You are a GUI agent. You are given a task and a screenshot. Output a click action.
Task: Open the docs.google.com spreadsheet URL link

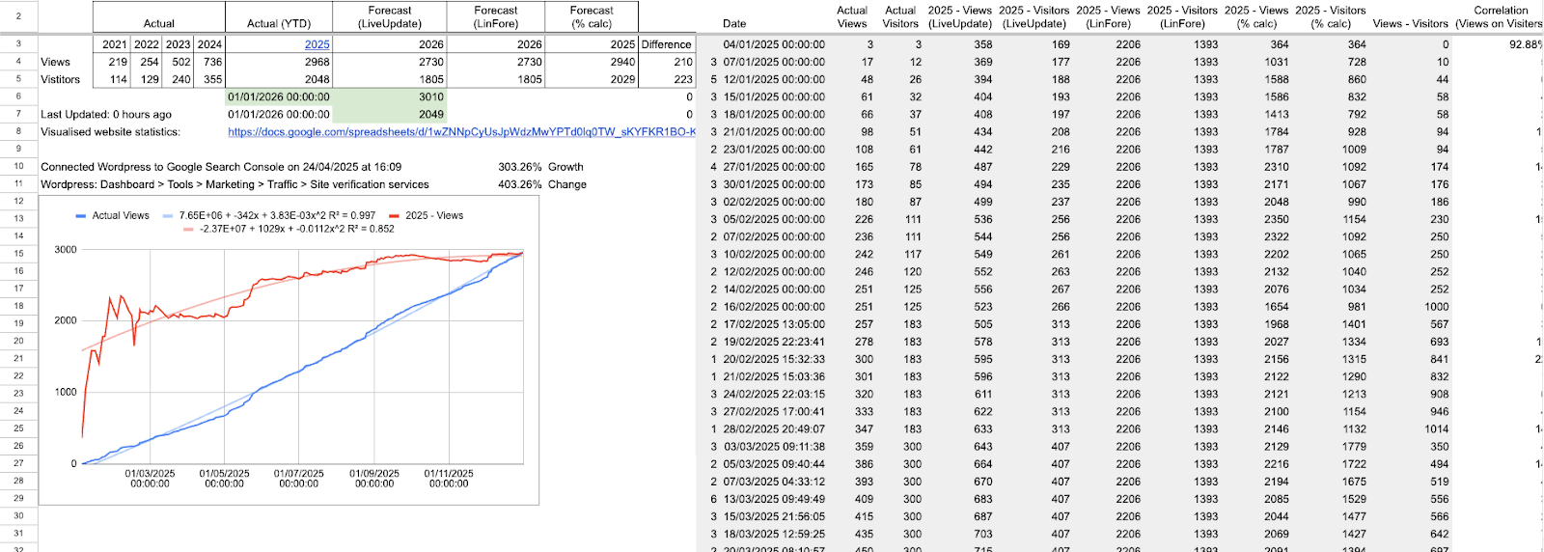point(460,132)
